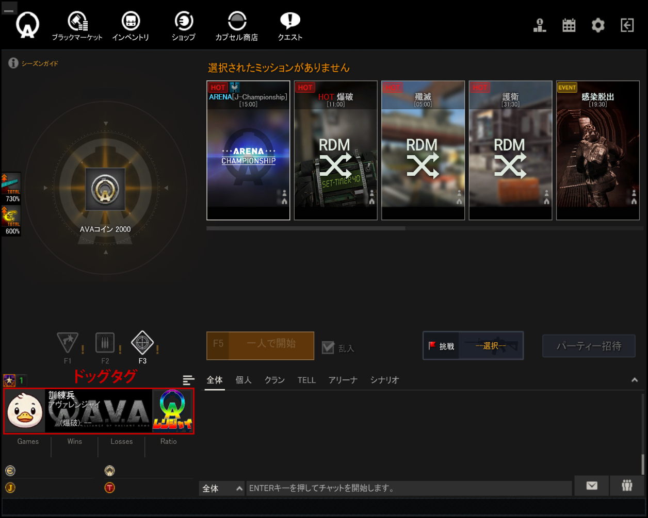Image resolution: width=648 pixels, height=518 pixels.
Task: Open the ranking podium icon
Action: (x=540, y=25)
